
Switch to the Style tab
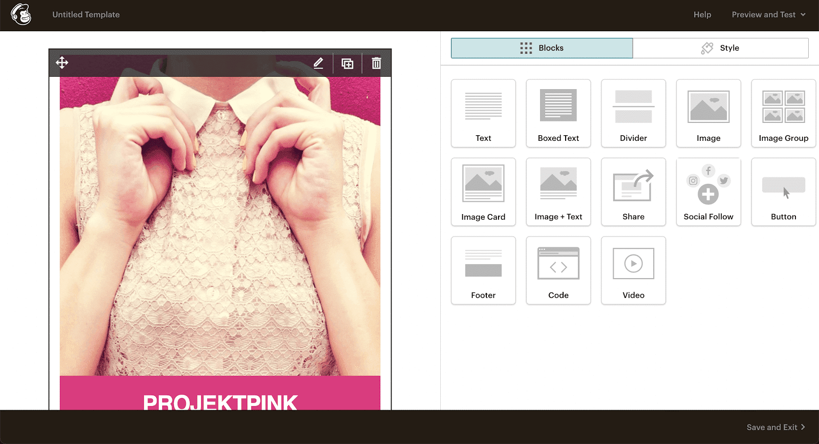tap(721, 48)
